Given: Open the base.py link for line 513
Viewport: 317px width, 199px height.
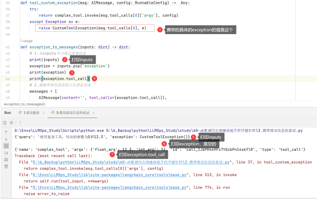Looking at the screenshot, I should [x=109, y=175].
